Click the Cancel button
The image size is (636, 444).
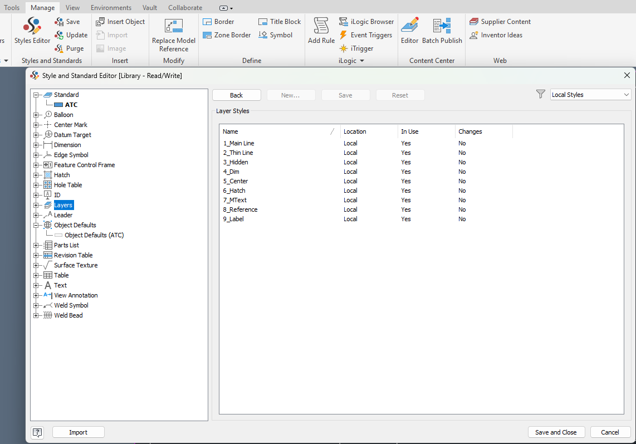click(610, 432)
